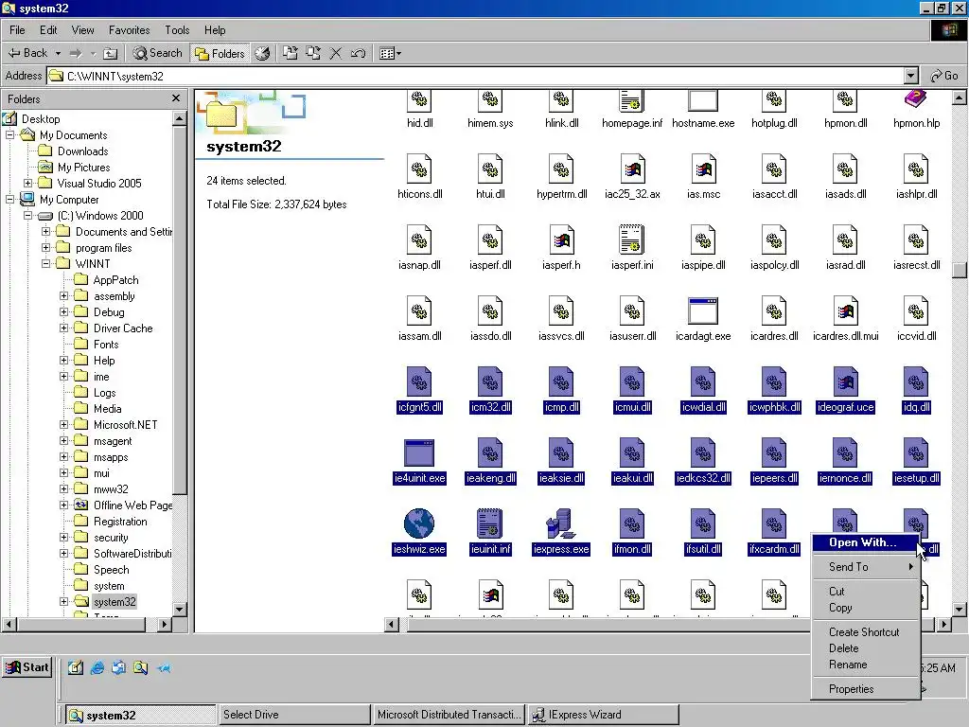This screenshot has height=727, width=969.
Task: Click the Move To folder icon
Action: 290,53
